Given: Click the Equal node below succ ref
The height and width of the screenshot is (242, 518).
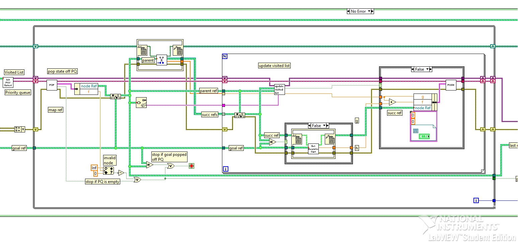Looking at the screenshot, I should (273, 142).
